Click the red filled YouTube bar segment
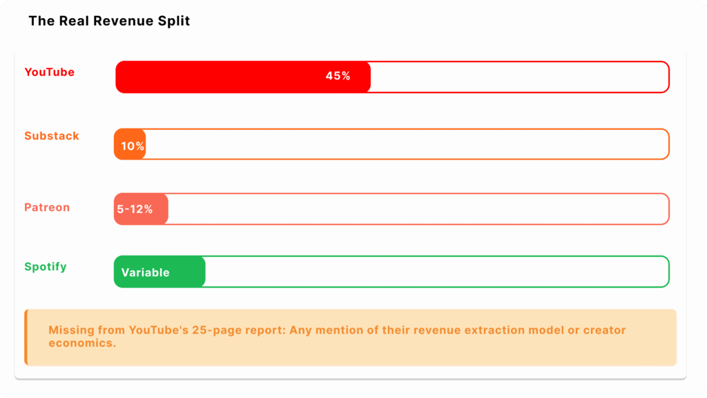Screen dimensions: 707x398 click(x=221, y=77)
